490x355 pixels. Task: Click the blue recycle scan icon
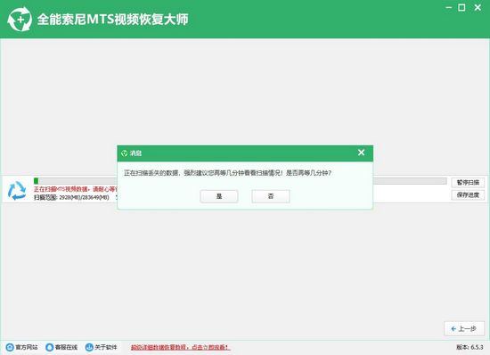tap(17, 191)
